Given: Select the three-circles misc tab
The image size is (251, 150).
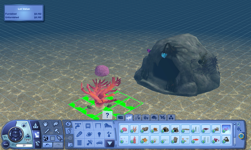Looking at the screenshot, I should tap(171, 118).
